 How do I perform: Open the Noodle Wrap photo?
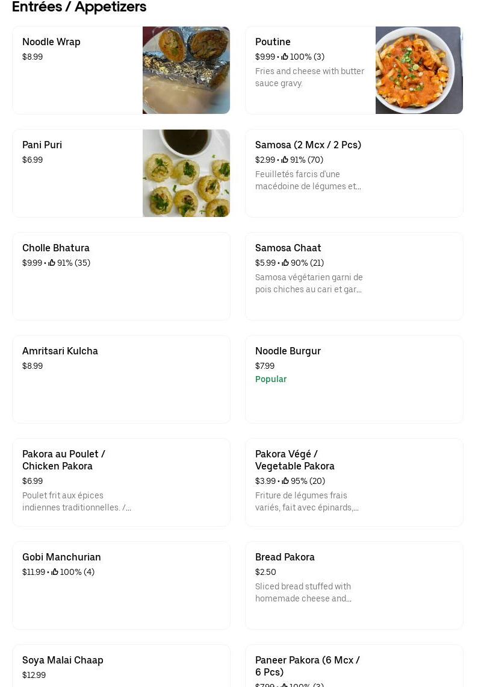tap(186, 70)
